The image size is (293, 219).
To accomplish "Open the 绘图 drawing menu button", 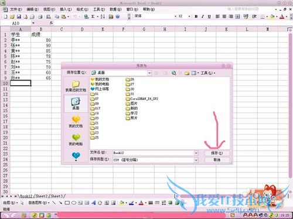I will (x=11, y=203).
